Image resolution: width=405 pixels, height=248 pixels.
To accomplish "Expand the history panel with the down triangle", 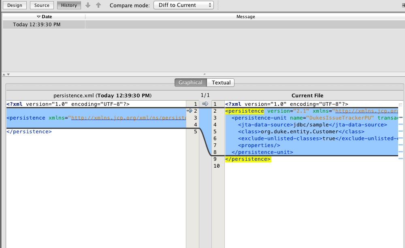I will point(7,74).
